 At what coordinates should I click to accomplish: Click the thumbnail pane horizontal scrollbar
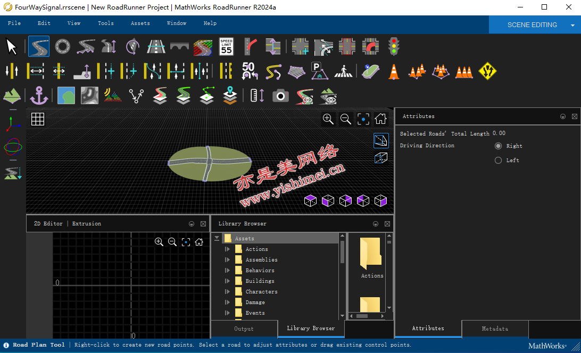pyautogui.click(x=362, y=316)
